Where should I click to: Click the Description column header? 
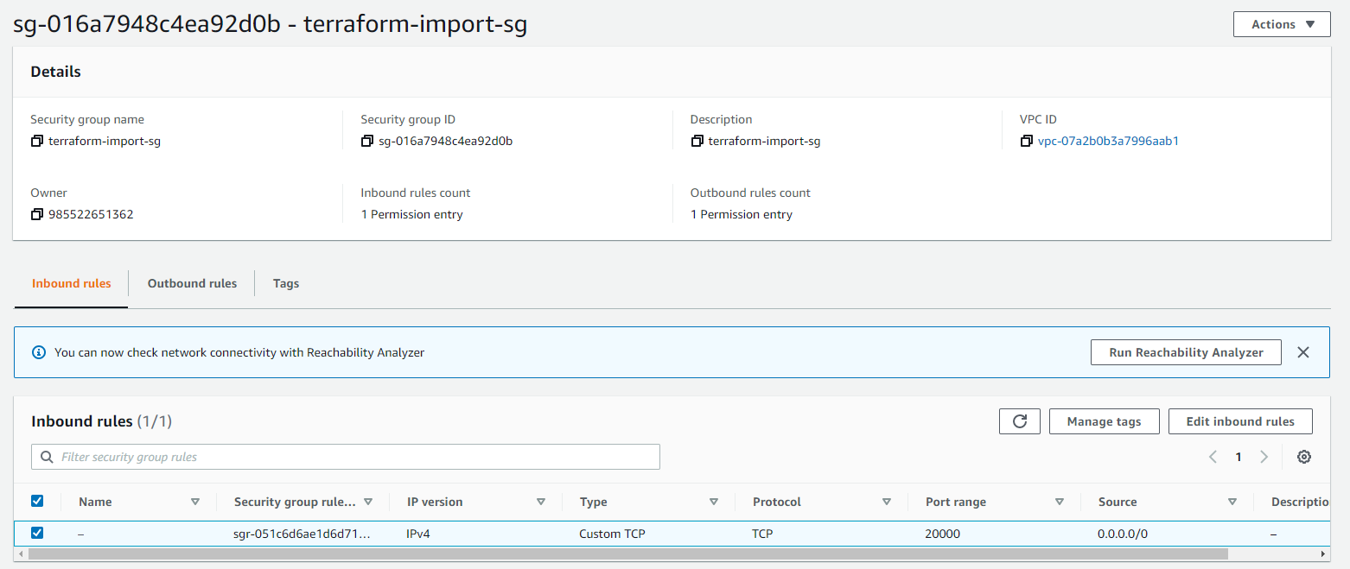coord(1301,502)
